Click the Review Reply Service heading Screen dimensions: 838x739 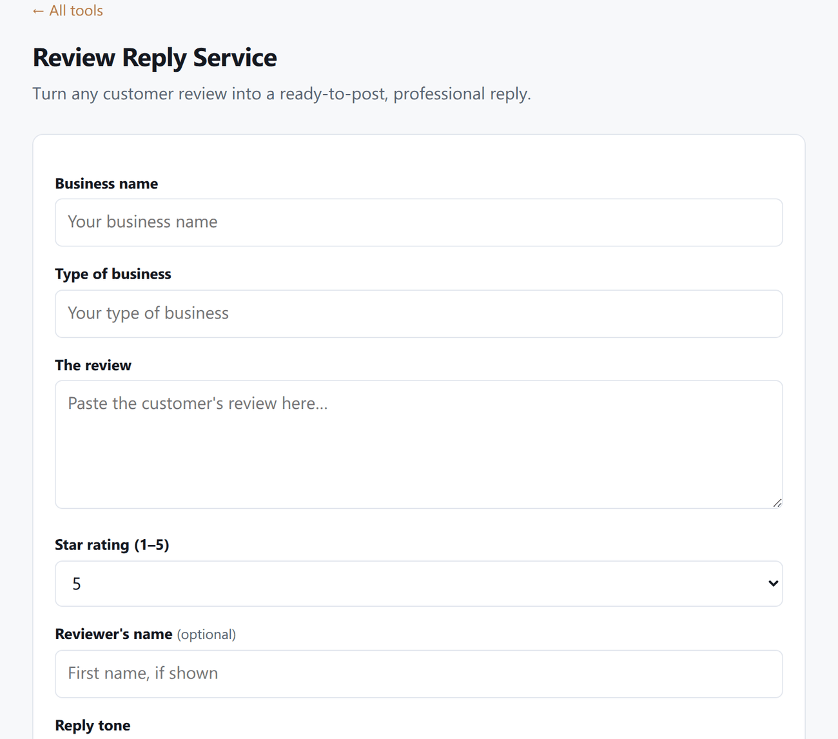tap(155, 57)
